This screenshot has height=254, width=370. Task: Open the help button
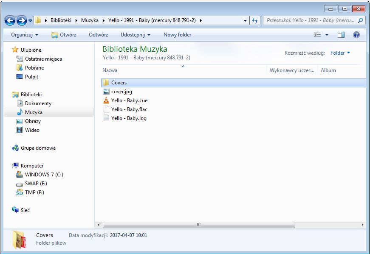click(356, 35)
